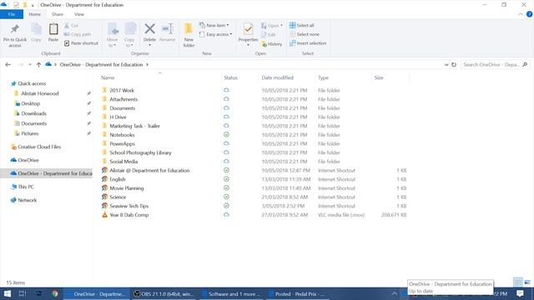This screenshot has height=300, width=534.
Task: Click Pin to Quick access icon
Action: coord(15,30)
